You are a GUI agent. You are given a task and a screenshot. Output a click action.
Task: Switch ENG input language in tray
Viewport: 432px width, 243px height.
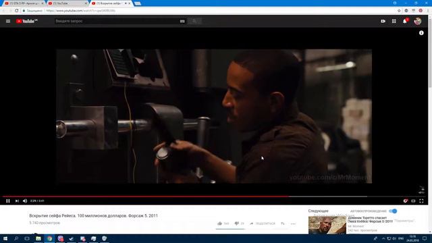pyautogui.click(x=401, y=238)
